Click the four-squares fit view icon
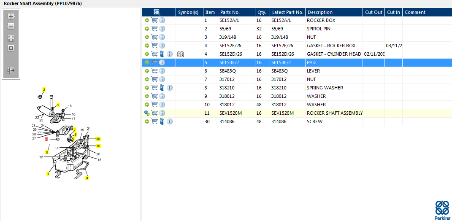Screen dimensions: 452x221 11,38
